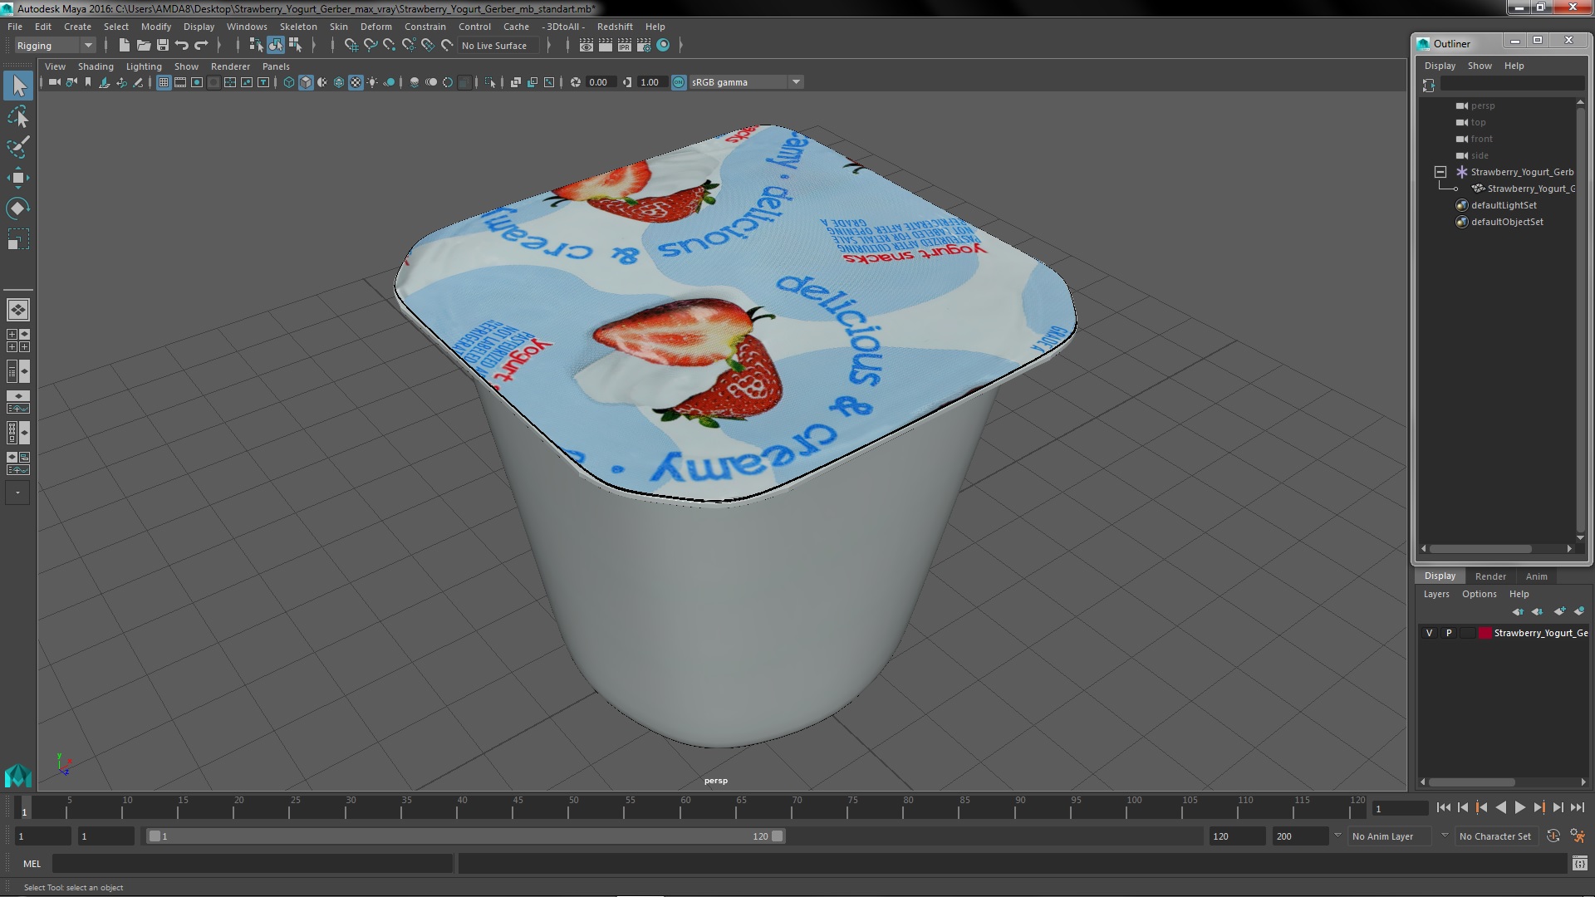
Task: Activate the Lasso select tool
Action: point(18,116)
